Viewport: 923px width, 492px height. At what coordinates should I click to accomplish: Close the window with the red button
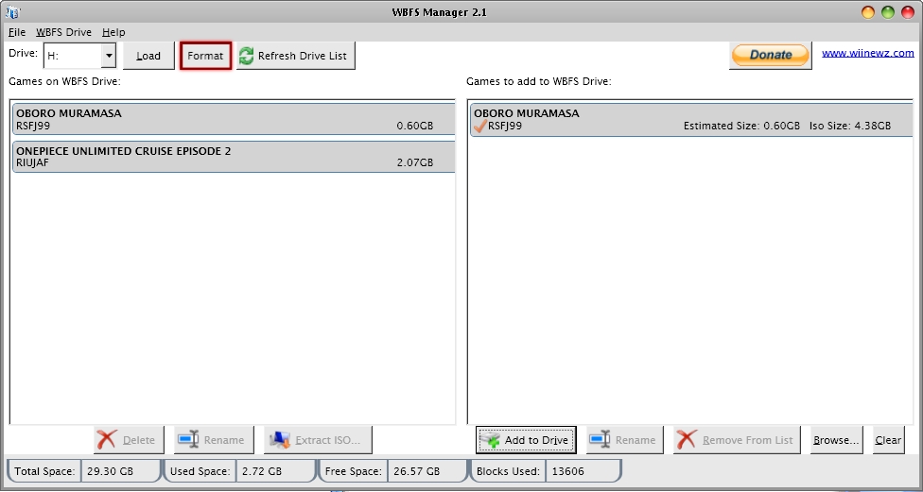[908, 12]
